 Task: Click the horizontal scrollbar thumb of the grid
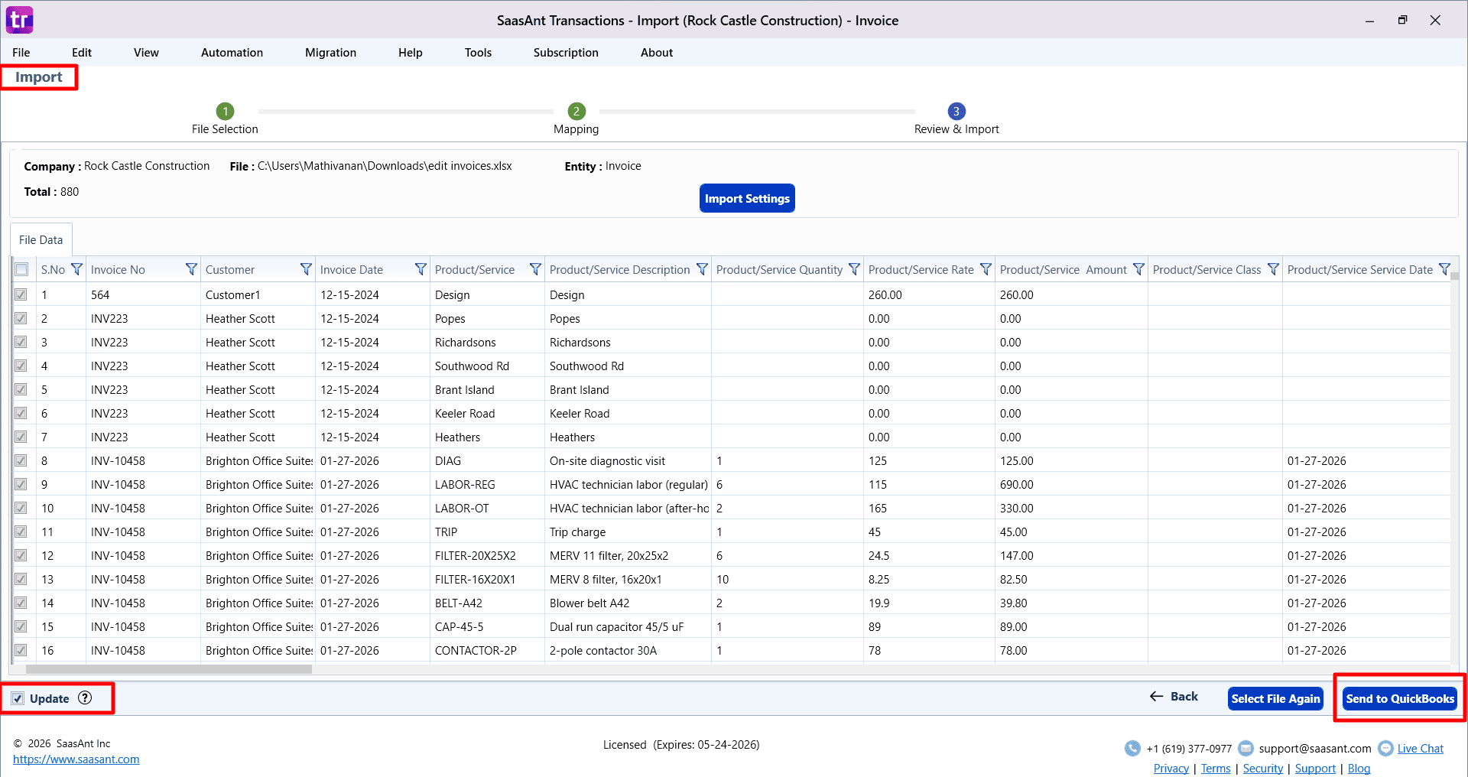[x=168, y=669]
